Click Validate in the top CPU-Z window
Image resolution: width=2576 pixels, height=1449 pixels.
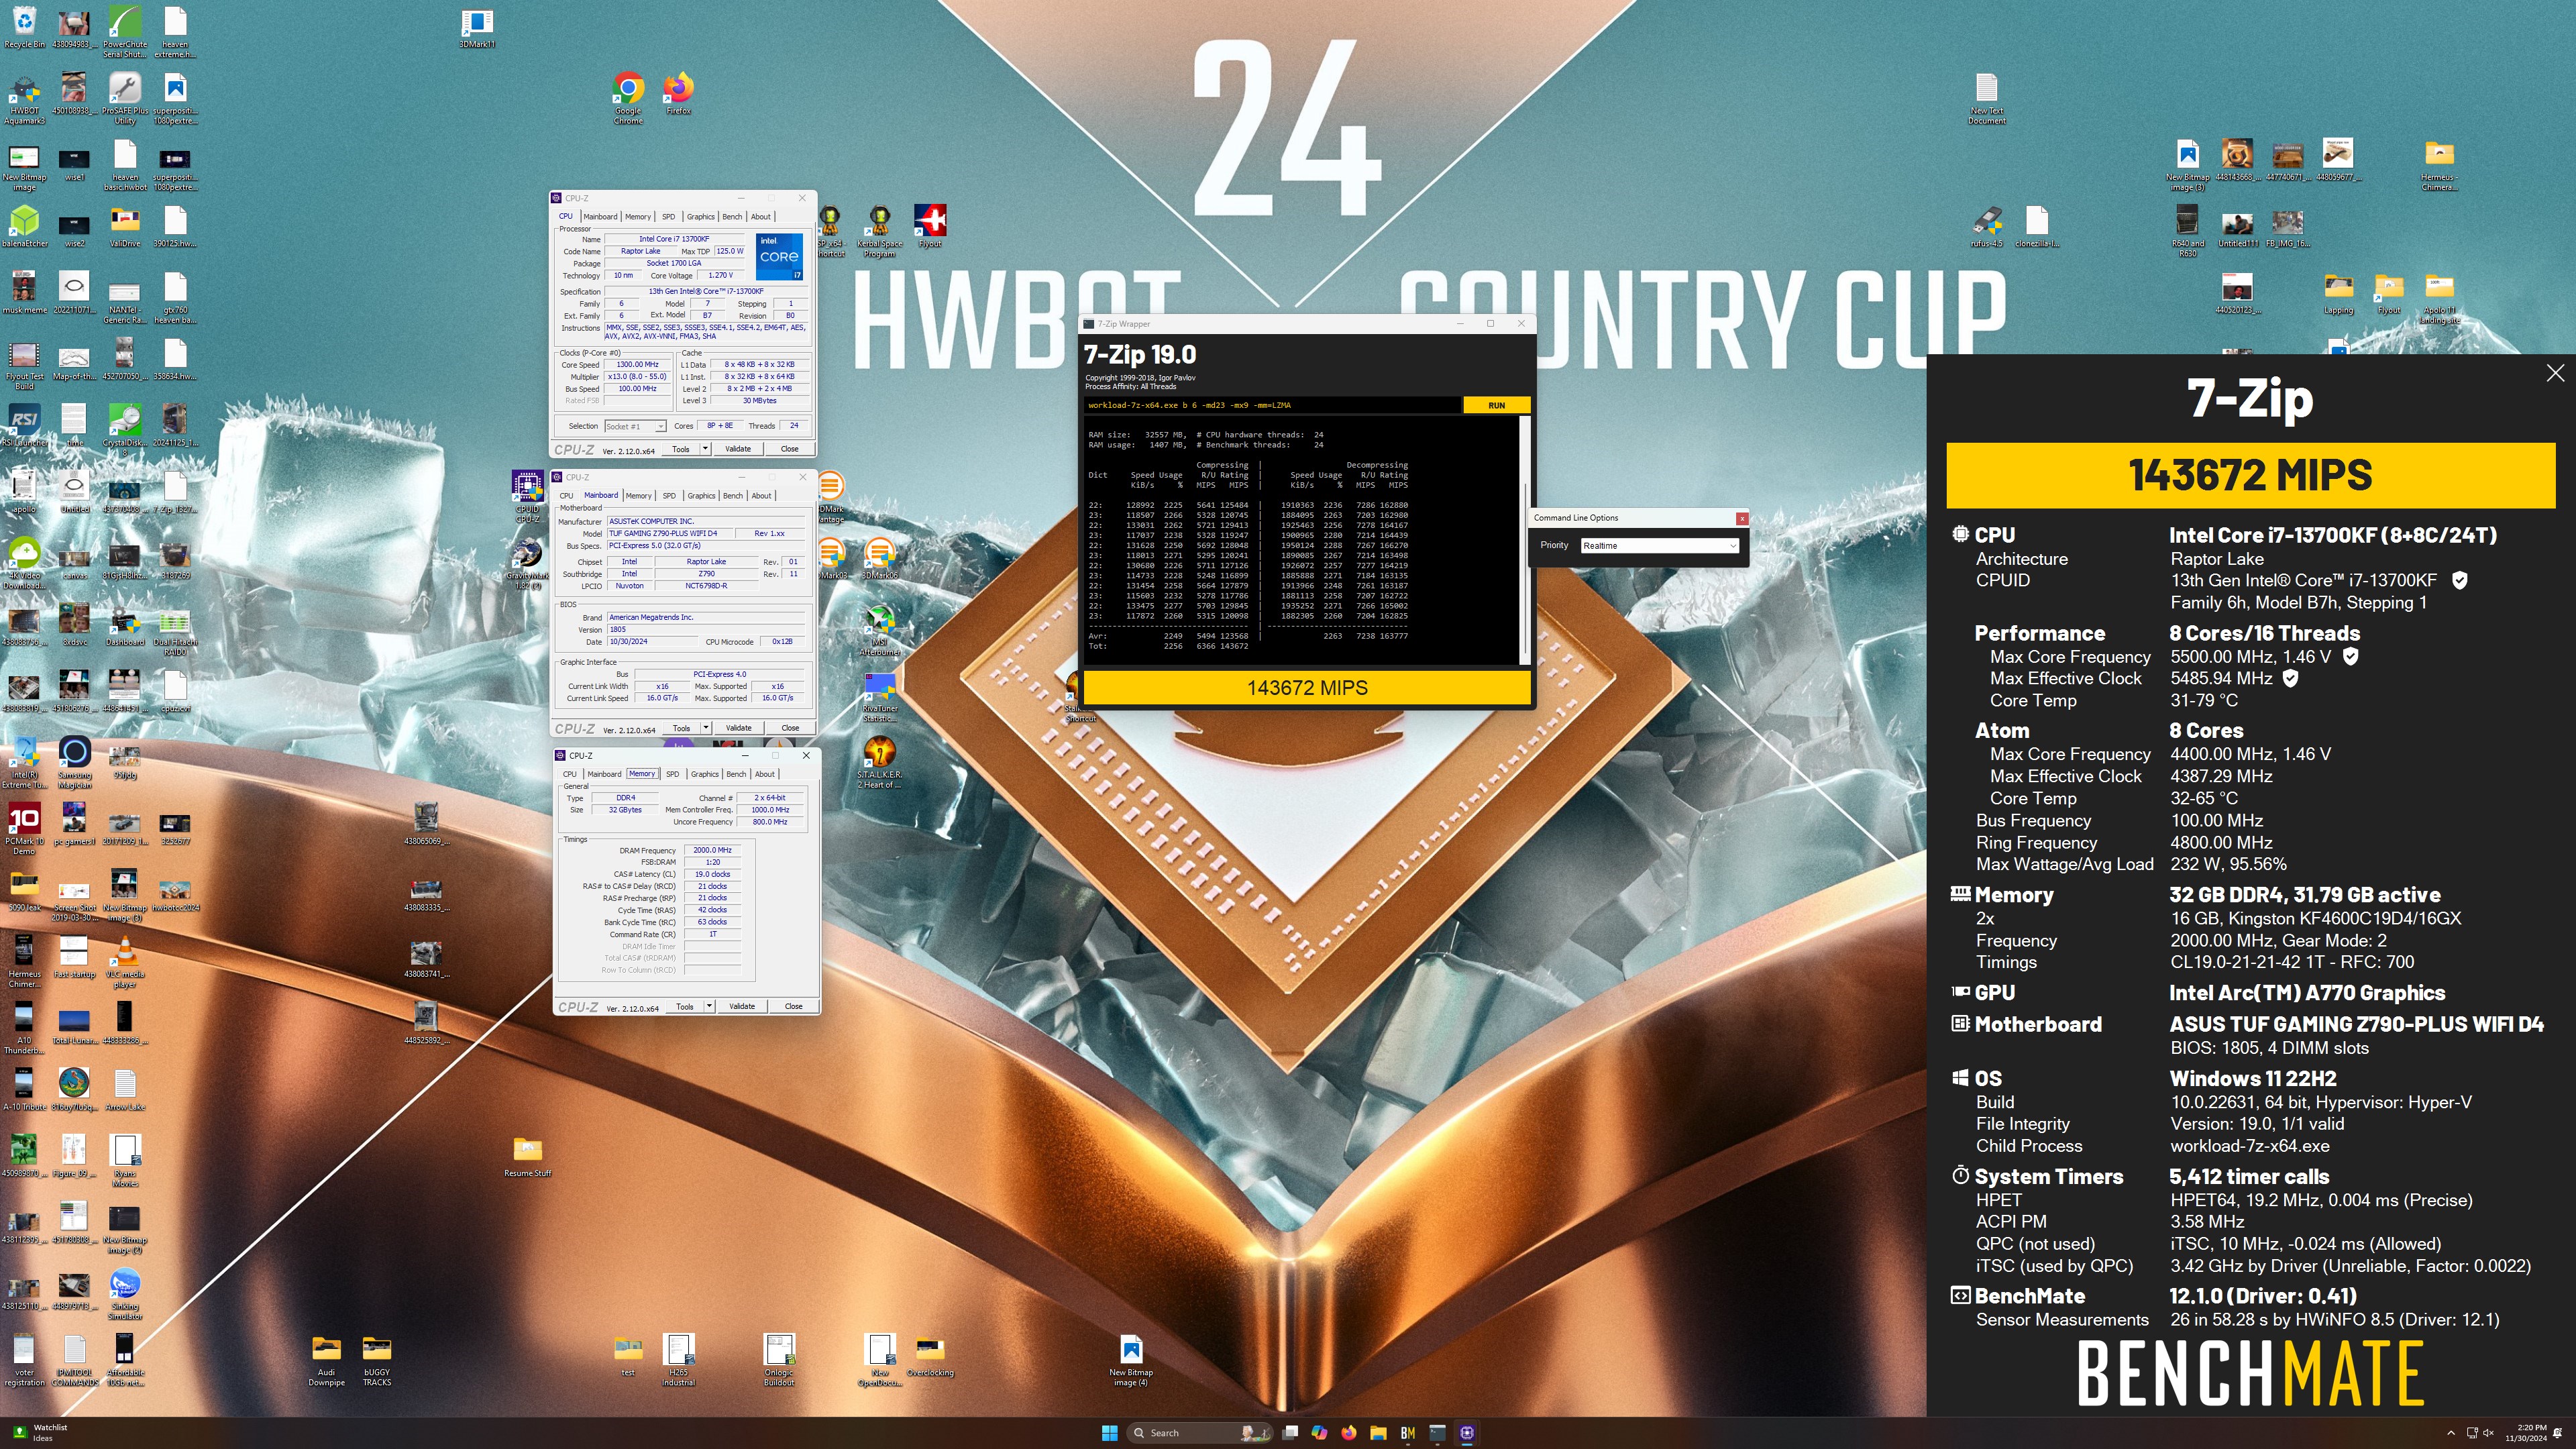[x=738, y=449]
